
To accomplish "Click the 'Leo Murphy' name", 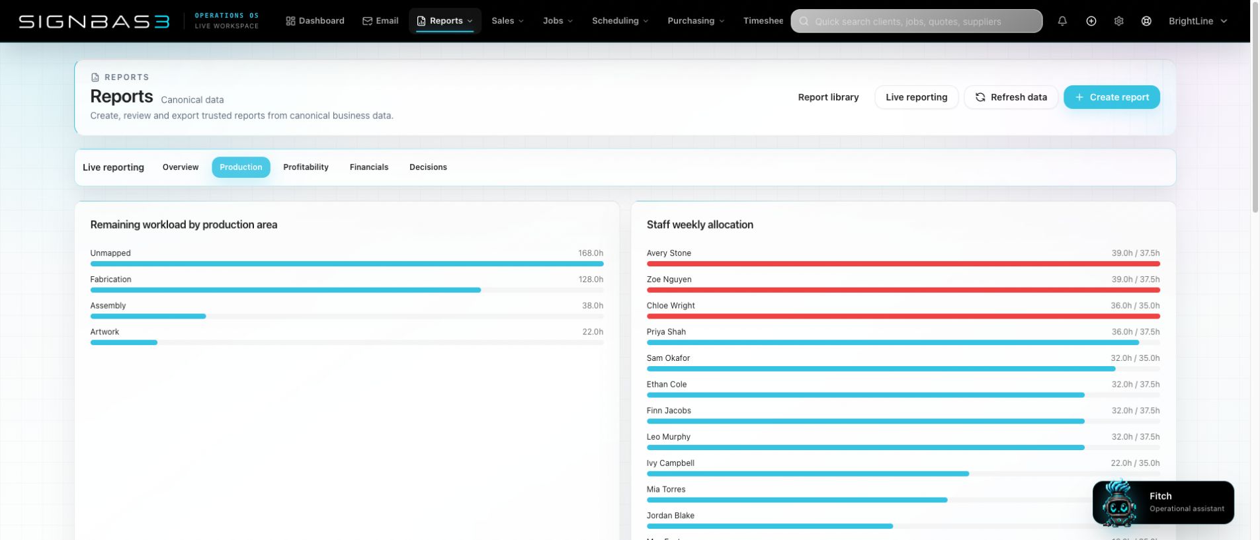I will tap(668, 437).
